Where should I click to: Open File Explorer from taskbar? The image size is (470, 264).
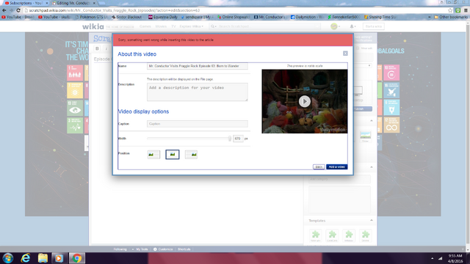(43, 258)
